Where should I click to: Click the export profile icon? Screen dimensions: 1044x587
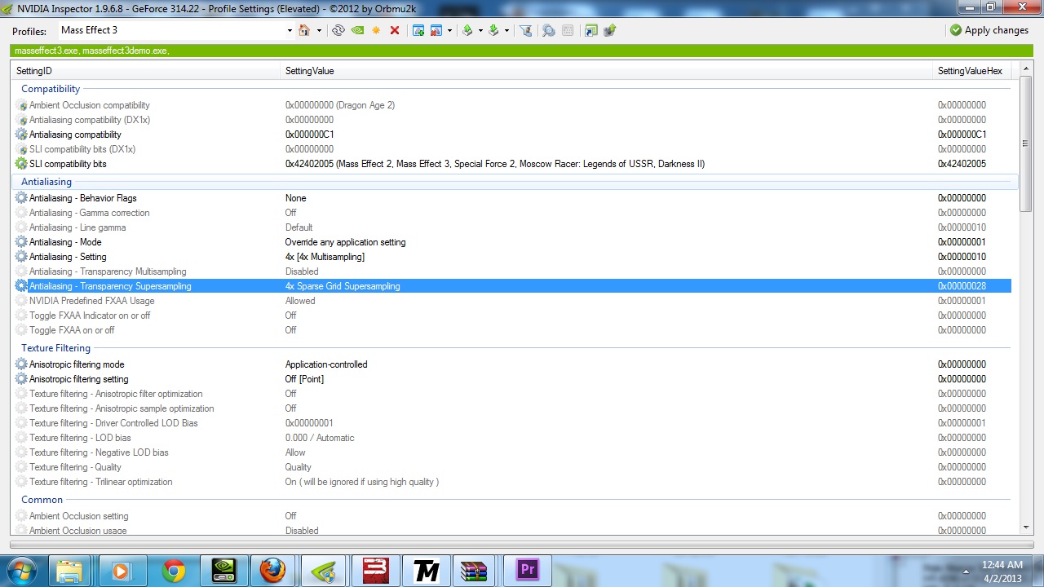pyautogui.click(x=467, y=30)
